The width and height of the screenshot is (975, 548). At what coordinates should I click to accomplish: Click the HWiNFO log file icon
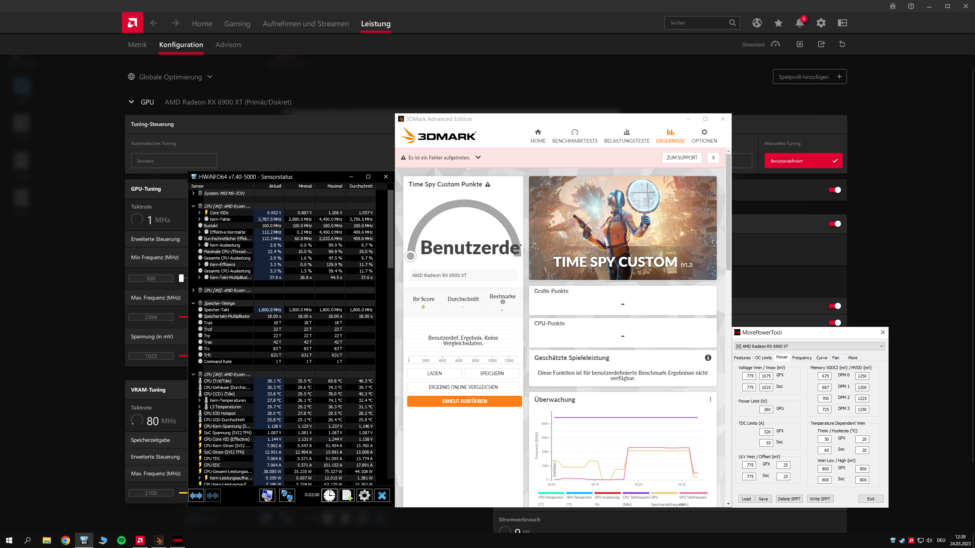pos(347,495)
